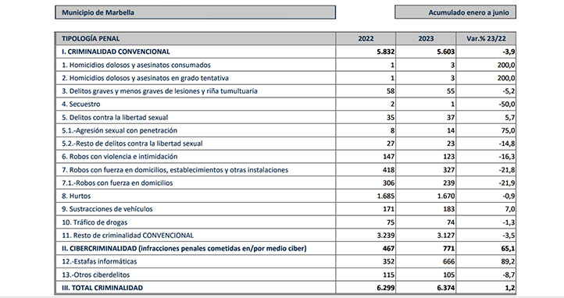Click the cibercriminalidad variation value 65,1
Screen dimensions: 564x298
(508, 248)
